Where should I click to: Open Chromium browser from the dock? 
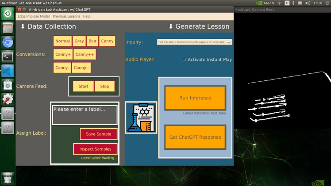pyautogui.click(x=8, y=42)
